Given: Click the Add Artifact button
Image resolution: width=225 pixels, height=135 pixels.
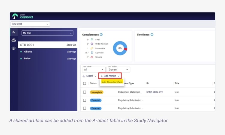Looking at the screenshot, I should (110, 76).
